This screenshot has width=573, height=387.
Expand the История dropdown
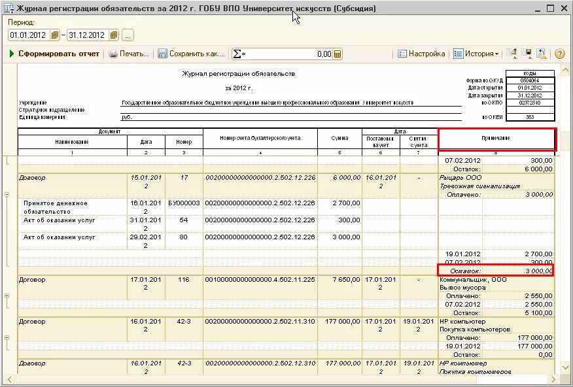point(476,54)
